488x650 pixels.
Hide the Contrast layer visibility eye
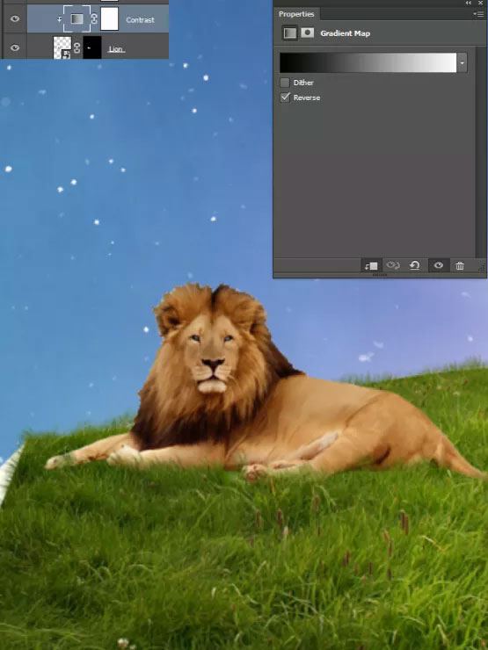tap(15, 18)
